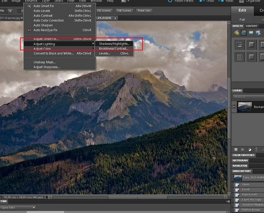Screen dimensions: 264x213
Task: Click the Undo arrow icon
Action: click(202, 1)
